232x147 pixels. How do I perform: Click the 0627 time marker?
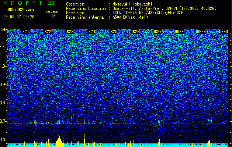click(157, 32)
